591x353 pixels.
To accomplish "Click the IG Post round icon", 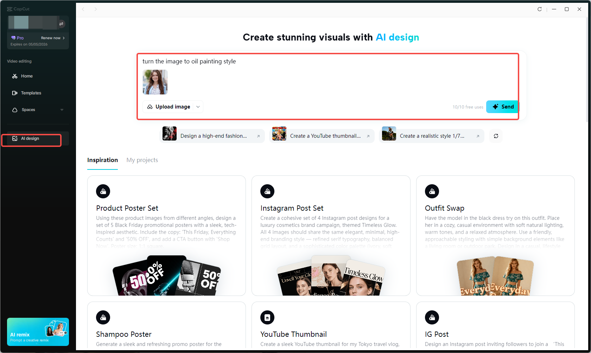I will (432, 317).
